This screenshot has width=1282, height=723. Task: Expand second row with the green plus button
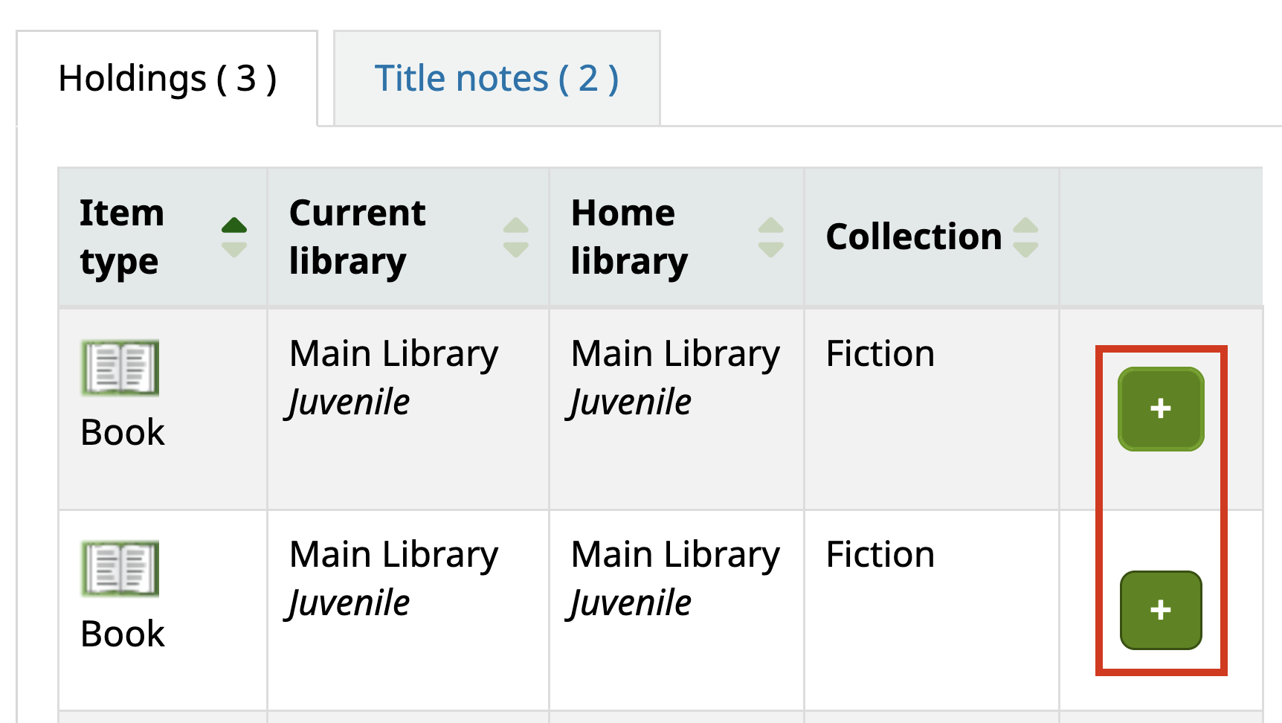point(1161,610)
